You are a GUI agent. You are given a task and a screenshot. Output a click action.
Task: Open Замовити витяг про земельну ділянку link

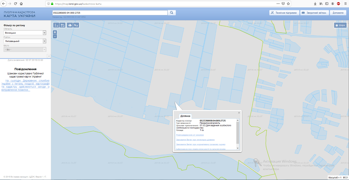pyautogui.click(x=195, y=140)
